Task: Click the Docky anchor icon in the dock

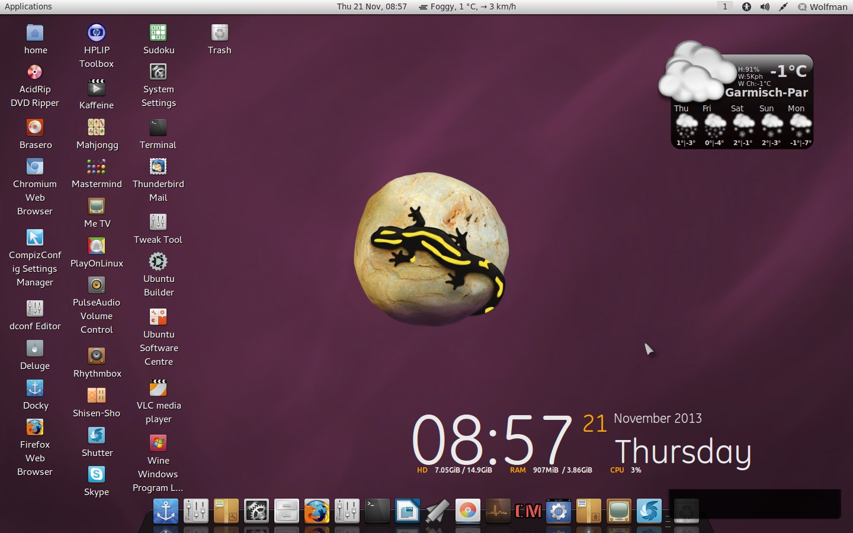Action: 165,510
